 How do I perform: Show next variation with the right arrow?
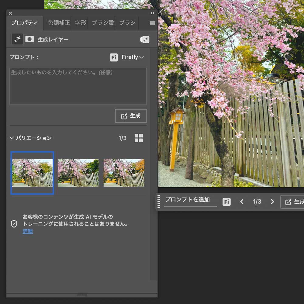[x=272, y=202]
